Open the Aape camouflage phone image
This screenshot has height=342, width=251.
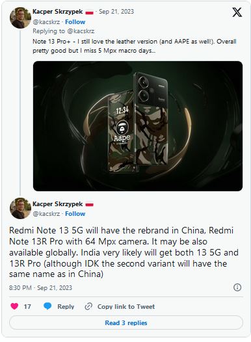pyautogui.click(x=138, y=126)
